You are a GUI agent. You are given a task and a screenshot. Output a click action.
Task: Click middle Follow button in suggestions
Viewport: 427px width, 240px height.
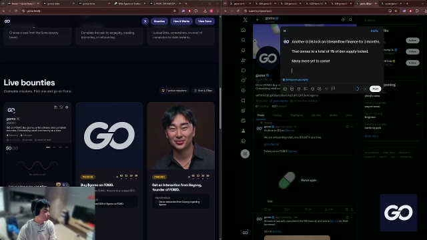coord(412,51)
